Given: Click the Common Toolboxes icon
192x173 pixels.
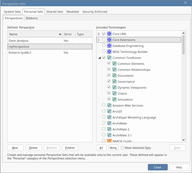Looking at the screenshot, I should coord(109,58).
